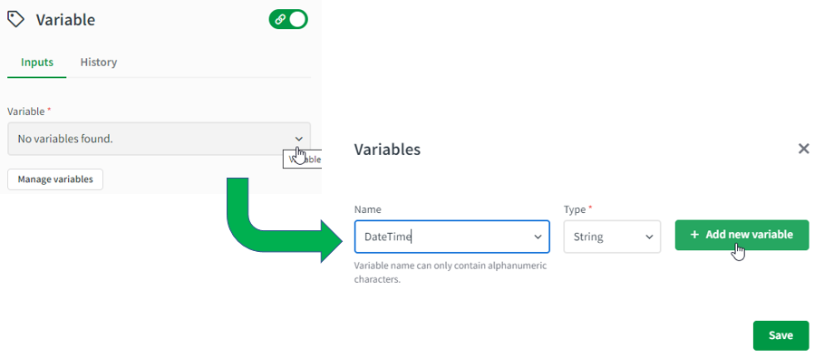The height and width of the screenshot is (358, 824).
Task: Click the tag icon beside Variable title
Action: tap(15, 19)
